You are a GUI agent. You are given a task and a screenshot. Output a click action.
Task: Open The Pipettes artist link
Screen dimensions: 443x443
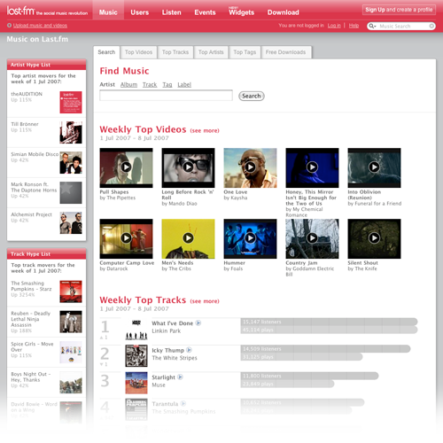pyautogui.click(x=121, y=198)
